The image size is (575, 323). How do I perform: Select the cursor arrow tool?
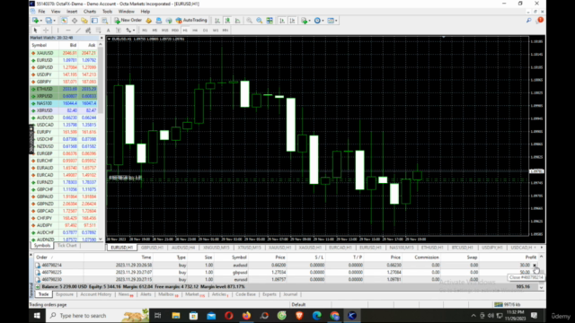36,30
